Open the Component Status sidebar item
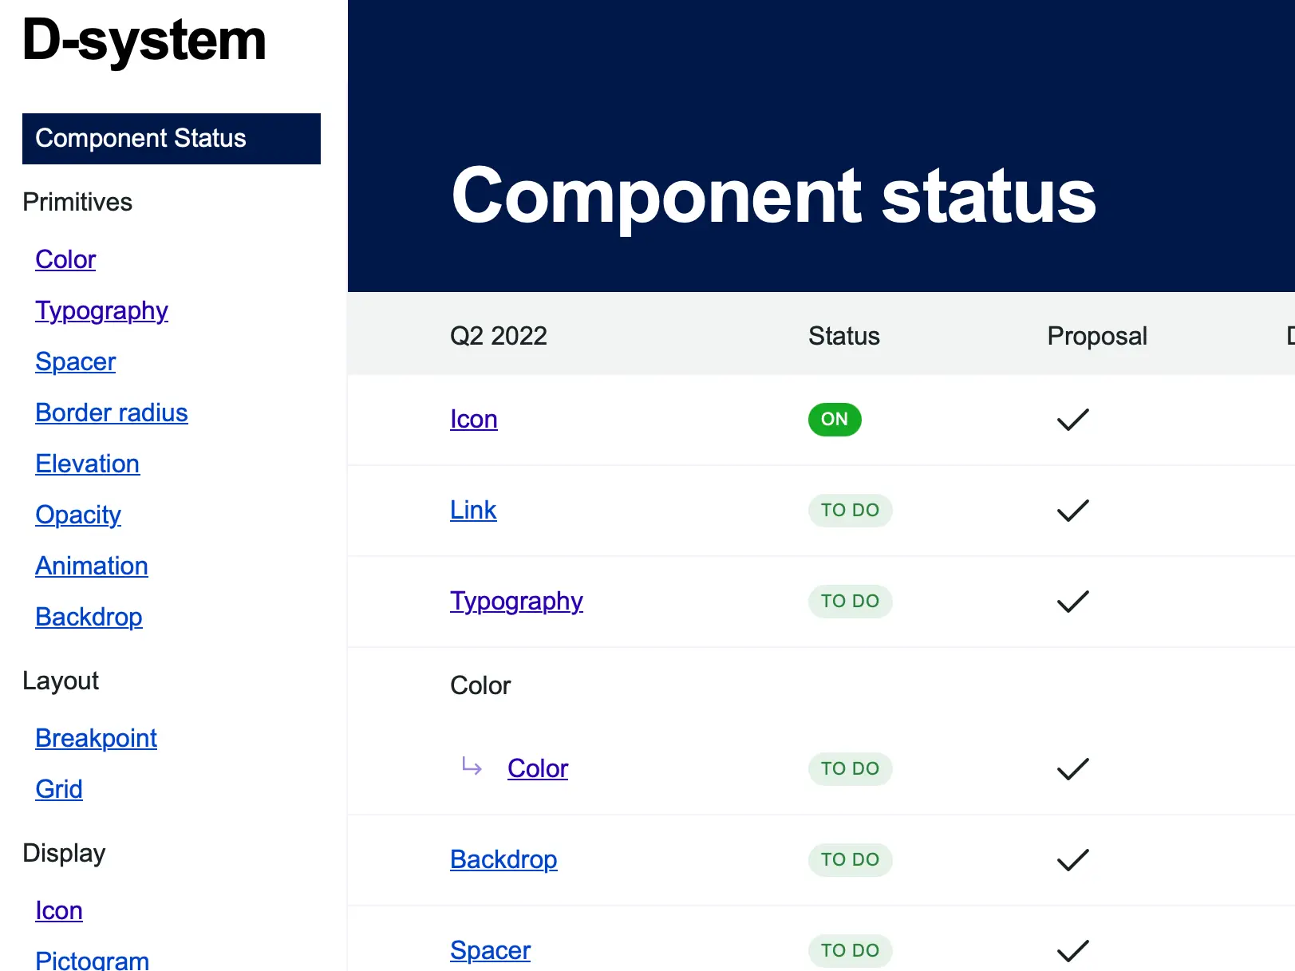Viewport: 1295px width, 971px height. pyautogui.click(x=172, y=139)
